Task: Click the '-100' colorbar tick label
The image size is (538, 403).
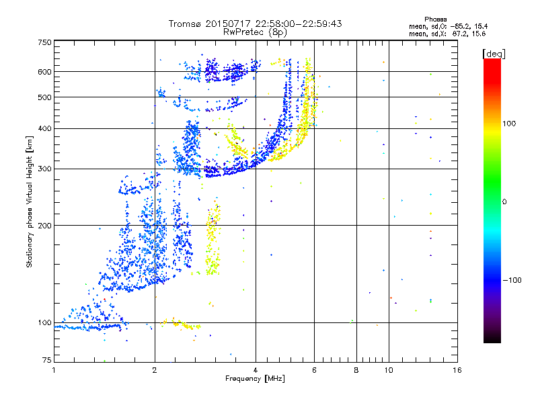Action: [x=512, y=280]
